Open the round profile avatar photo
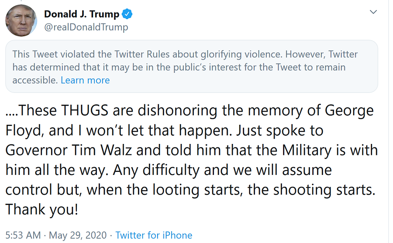This screenshot has width=393, height=243. pos(21,21)
